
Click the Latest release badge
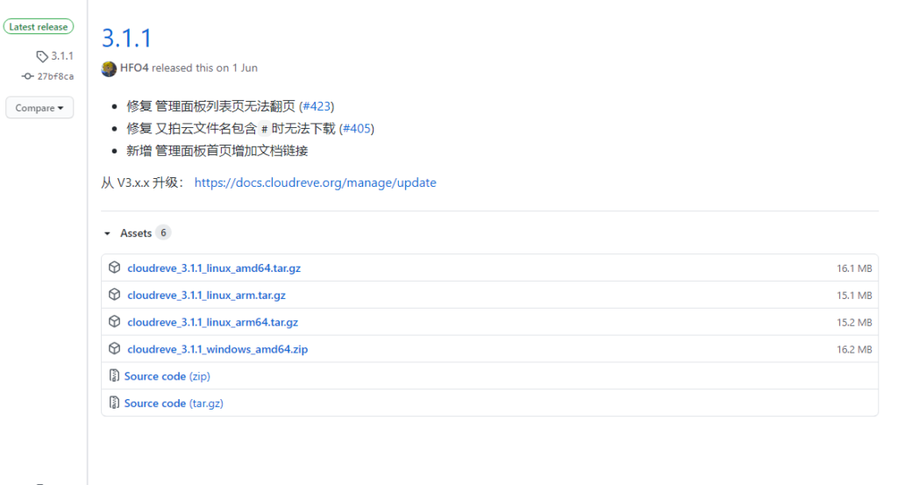pyautogui.click(x=39, y=27)
